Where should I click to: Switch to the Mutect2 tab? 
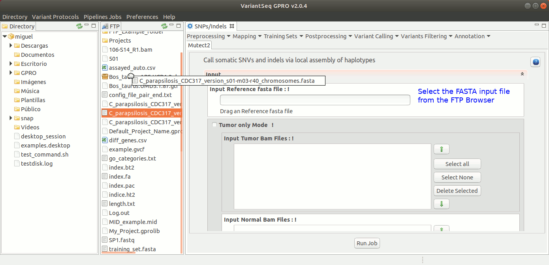click(x=199, y=45)
